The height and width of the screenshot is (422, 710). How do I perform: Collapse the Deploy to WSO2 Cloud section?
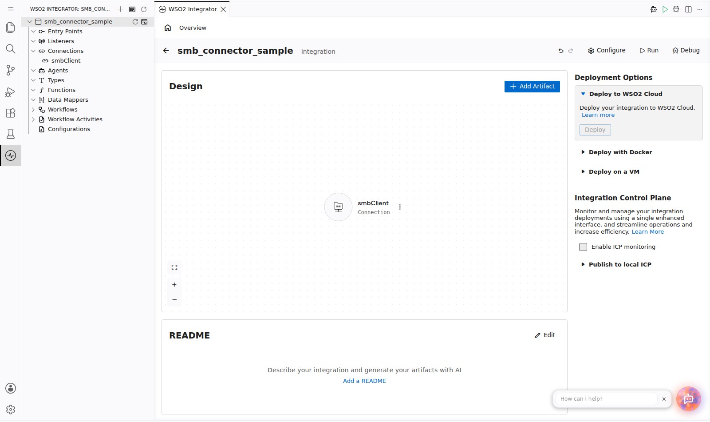pos(583,94)
